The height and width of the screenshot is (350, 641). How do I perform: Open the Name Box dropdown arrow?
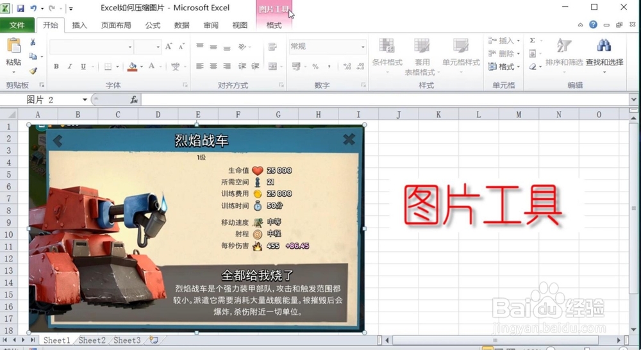[85, 100]
